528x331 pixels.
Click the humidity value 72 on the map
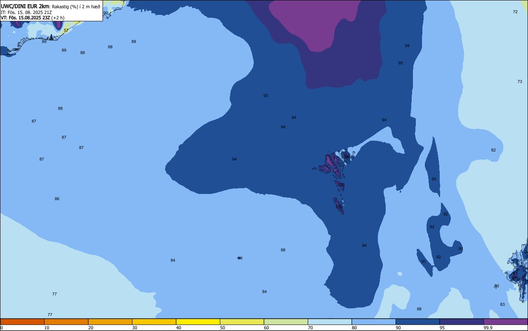click(x=515, y=12)
